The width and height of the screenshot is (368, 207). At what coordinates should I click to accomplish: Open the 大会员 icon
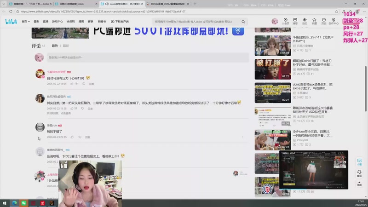285,21
